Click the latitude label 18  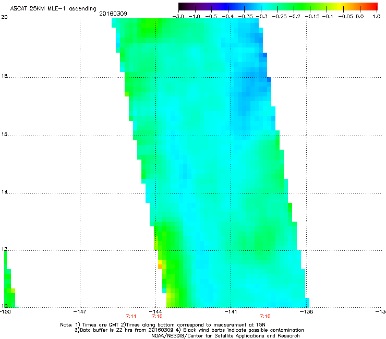[4, 76]
